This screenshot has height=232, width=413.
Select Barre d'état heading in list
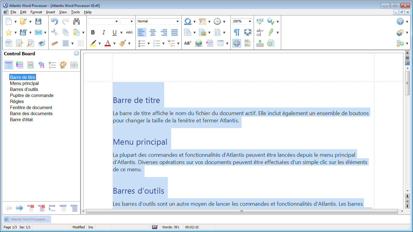click(21, 120)
